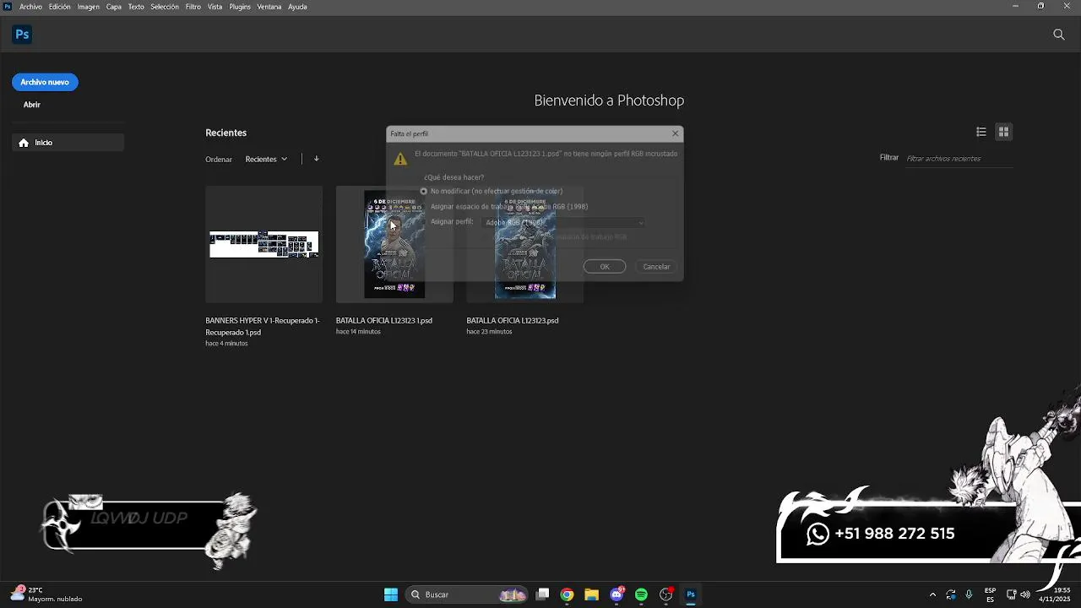Image resolution: width=1081 pixels, height=608 pixels.
Task: Open the BATALLA OFICIA L123123.psd thumbnail
Action: (524, 244)
